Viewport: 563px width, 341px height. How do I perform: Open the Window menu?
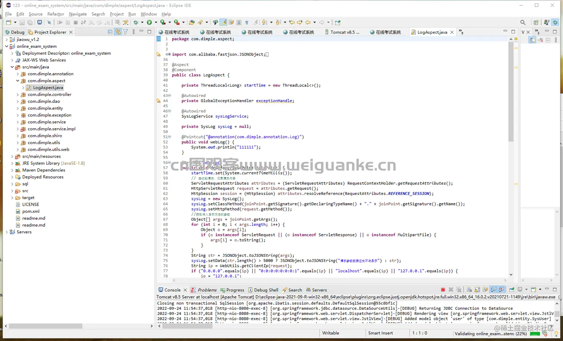[149, 14]
